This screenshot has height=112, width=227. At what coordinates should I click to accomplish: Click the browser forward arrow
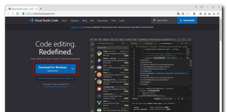13,14
